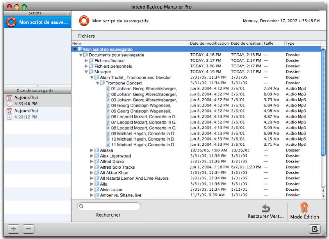The height and width of the screenshot is (239, 329).
Task: Collapse Mon script de sauvegarde root node
Action: coord(75,50)
